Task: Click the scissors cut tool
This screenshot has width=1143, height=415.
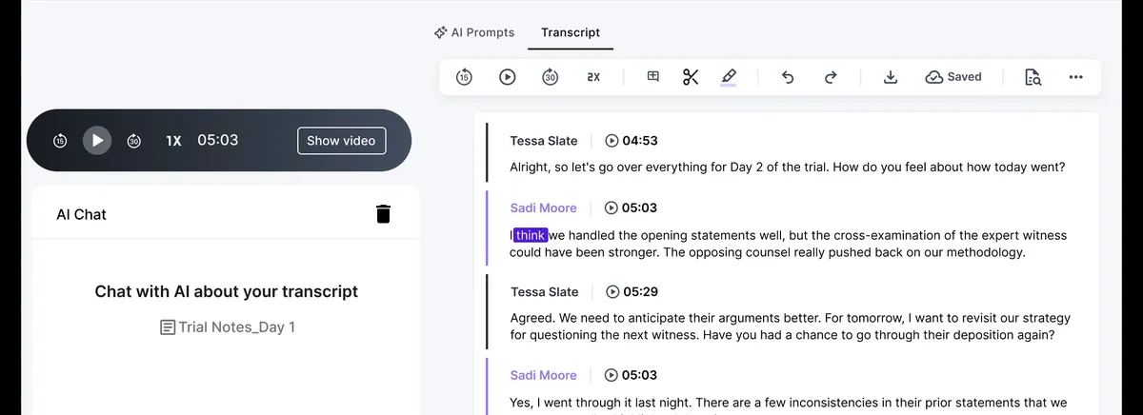Action: 692,77
